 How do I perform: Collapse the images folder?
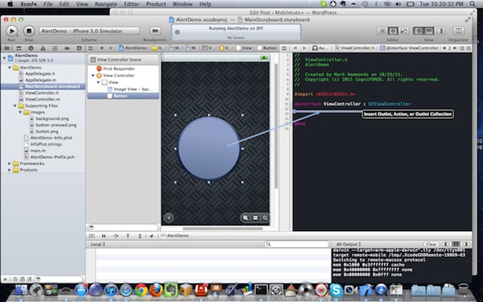tap(20, 112)
